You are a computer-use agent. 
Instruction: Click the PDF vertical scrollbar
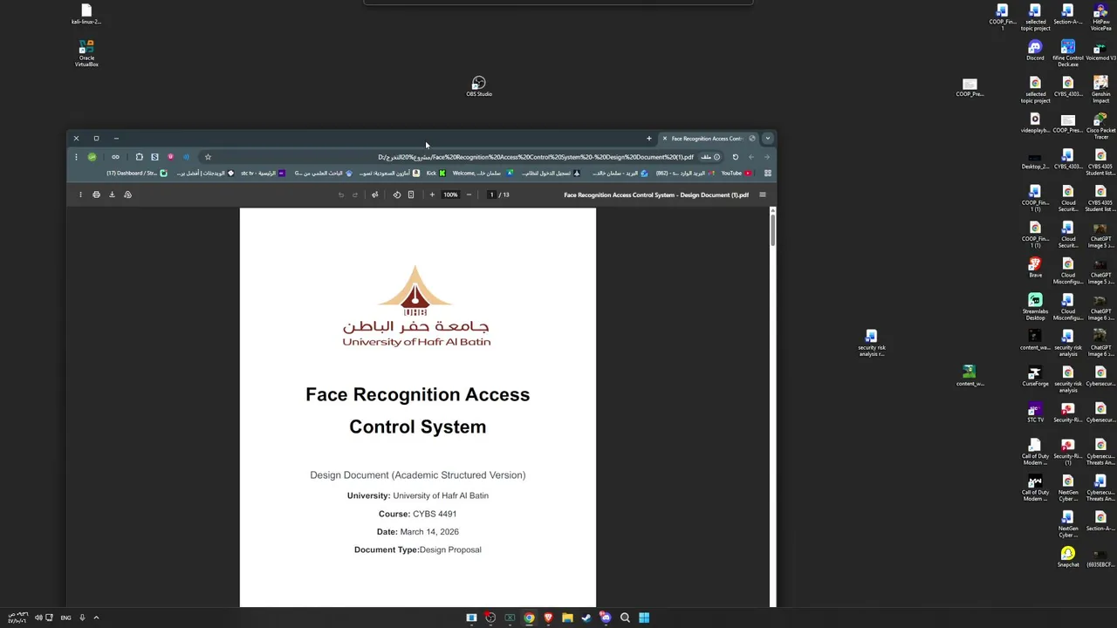point(772,229)
